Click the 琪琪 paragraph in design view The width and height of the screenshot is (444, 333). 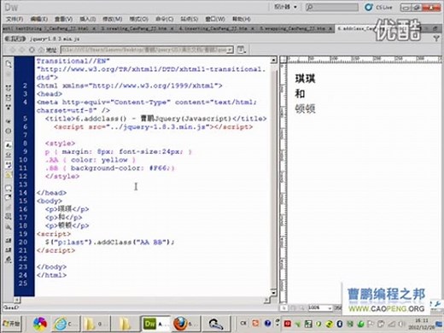pyautogui.click(x=305, y=79)
